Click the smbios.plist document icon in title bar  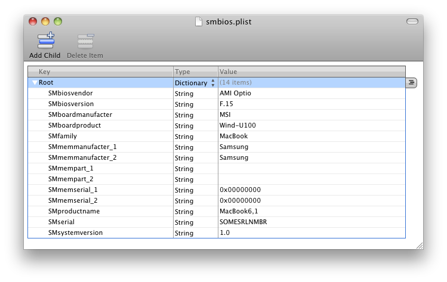tap(198, 21)
